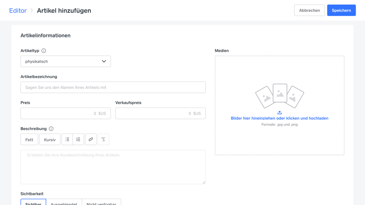Image resolution: width=365 pixels, height=205 pixels.
Task: Click the chevron arrow on physikalisch dropdown
Action: click(x=104, y=61)
